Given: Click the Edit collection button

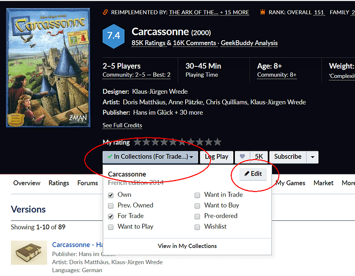Looking at the screenshot, I should coord(253,174).
